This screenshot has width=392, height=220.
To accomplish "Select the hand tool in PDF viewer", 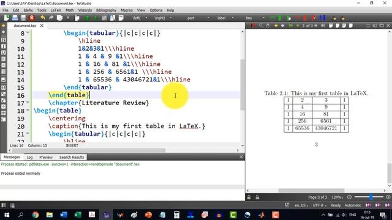I will (268, 26).
